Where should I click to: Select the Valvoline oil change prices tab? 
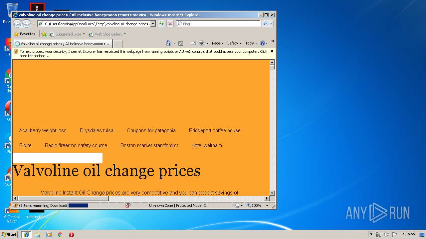pos(63,43)
